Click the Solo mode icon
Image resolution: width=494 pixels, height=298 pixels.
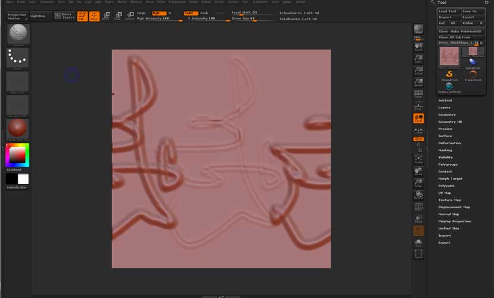pyautogui.click(x=418, y=243)
